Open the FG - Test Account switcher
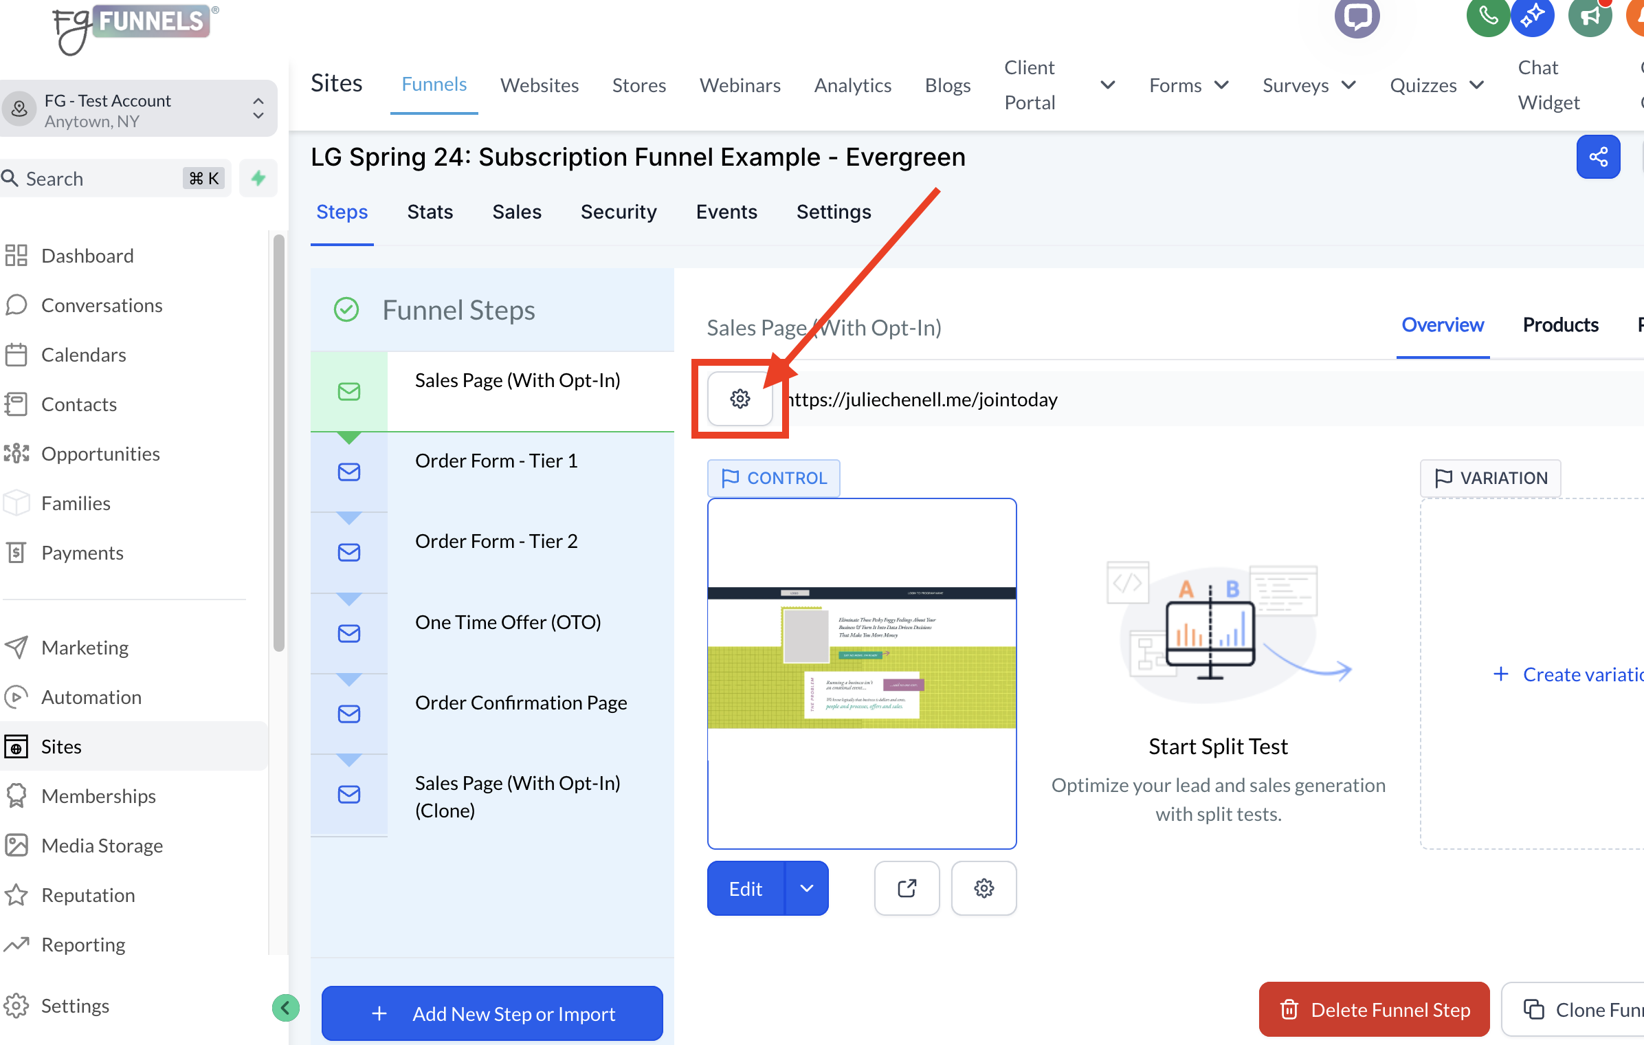 pos(139,110)
